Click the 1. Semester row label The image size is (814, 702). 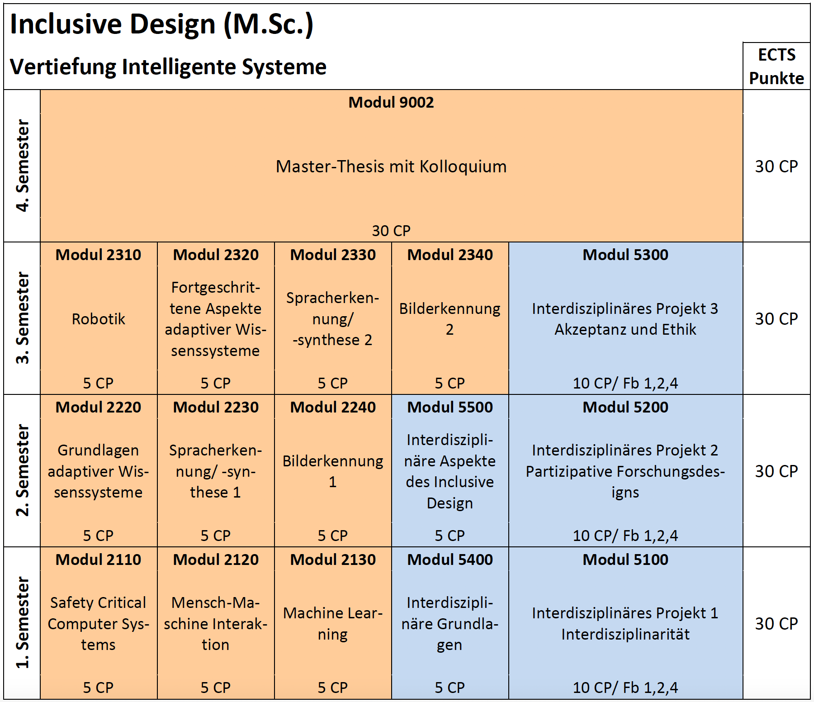point(22,623)
